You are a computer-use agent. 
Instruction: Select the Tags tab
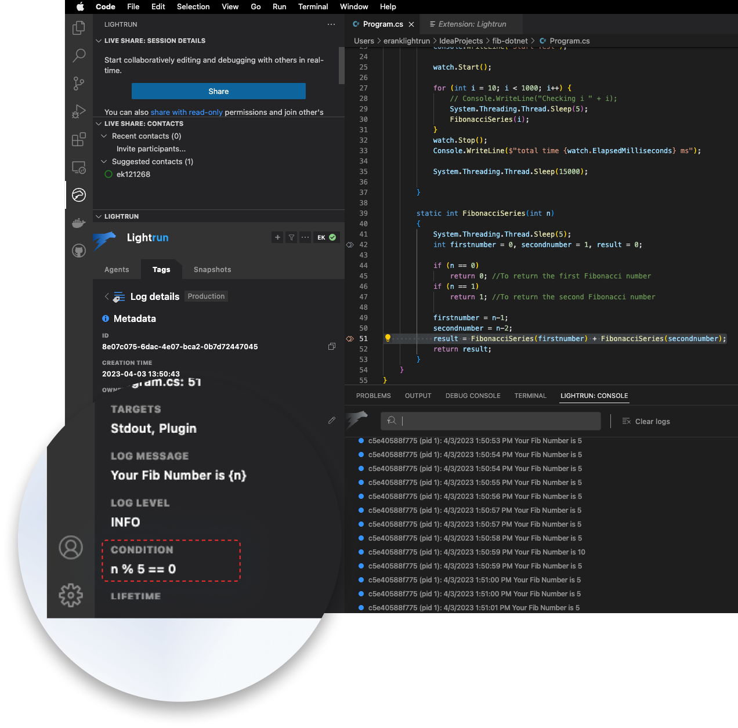(x=161, y=270)
